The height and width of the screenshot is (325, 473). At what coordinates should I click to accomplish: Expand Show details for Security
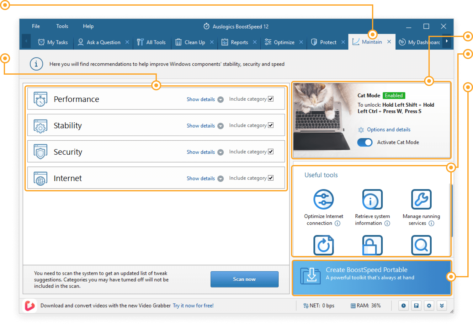(x=205, y=152)
